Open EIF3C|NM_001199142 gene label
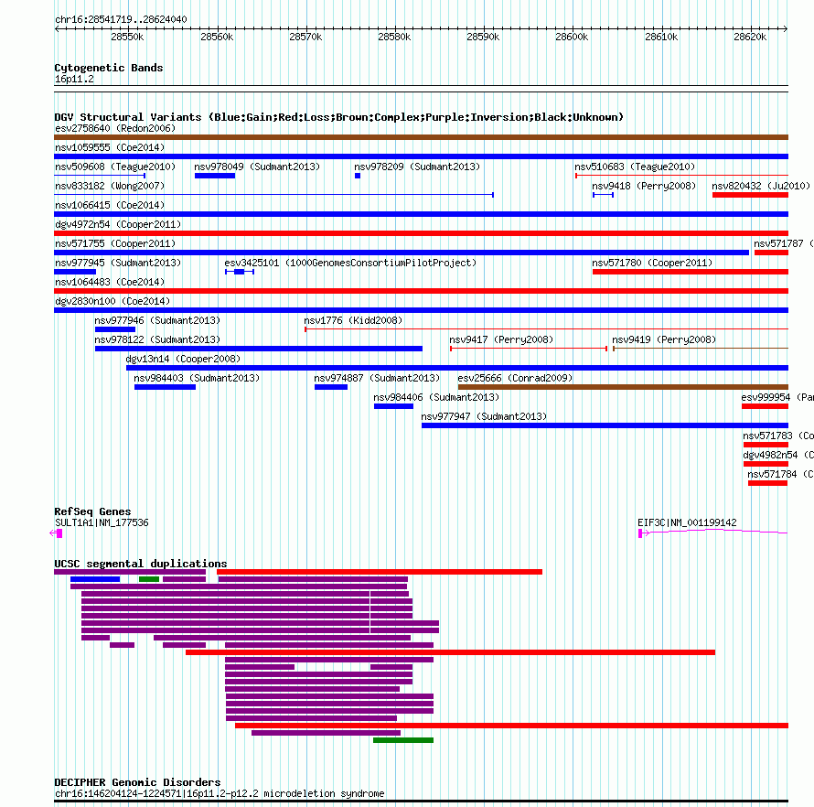The image size is (814, 807). click(x=687, y=523)
